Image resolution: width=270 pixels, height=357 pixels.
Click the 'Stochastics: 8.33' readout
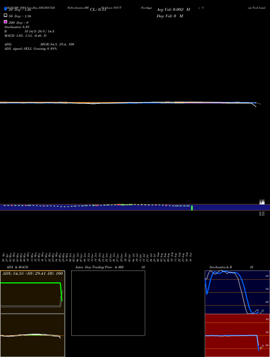(17, 27)
